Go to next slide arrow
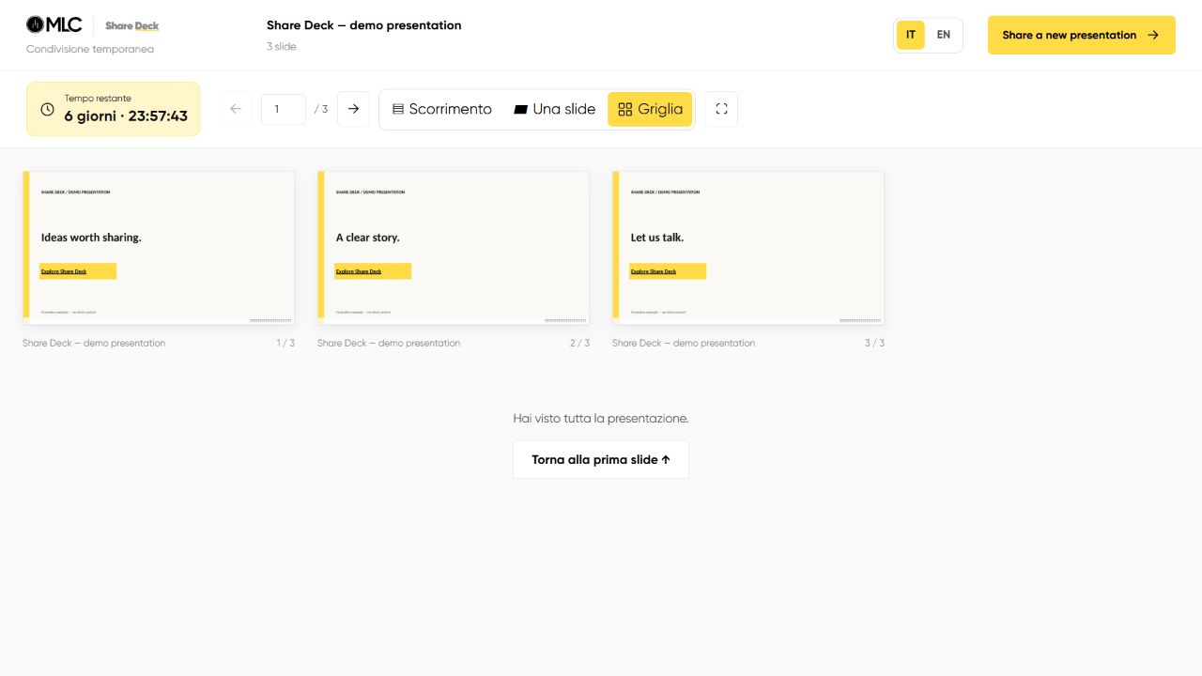Screen dimensions: 1202x676 (x=353, y=109)
